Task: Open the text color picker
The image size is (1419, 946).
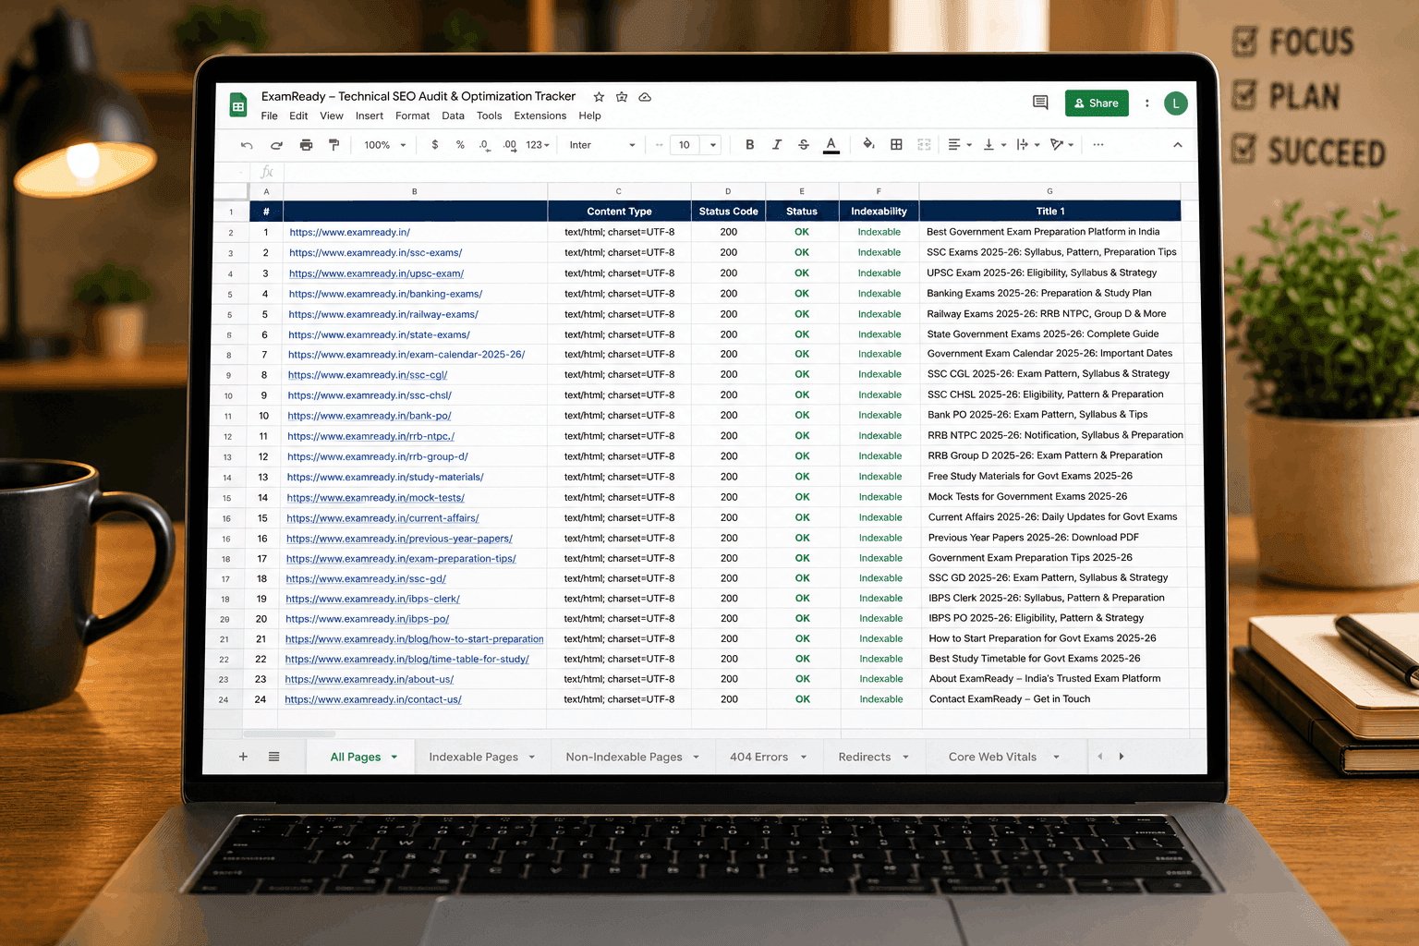Action: pos(831,145)
